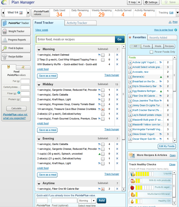Image resolution: width=179 pixels, height=207 pixels.
Task: Add Oikos Greek Yogurt plus icon
Action: coord(130,134)
